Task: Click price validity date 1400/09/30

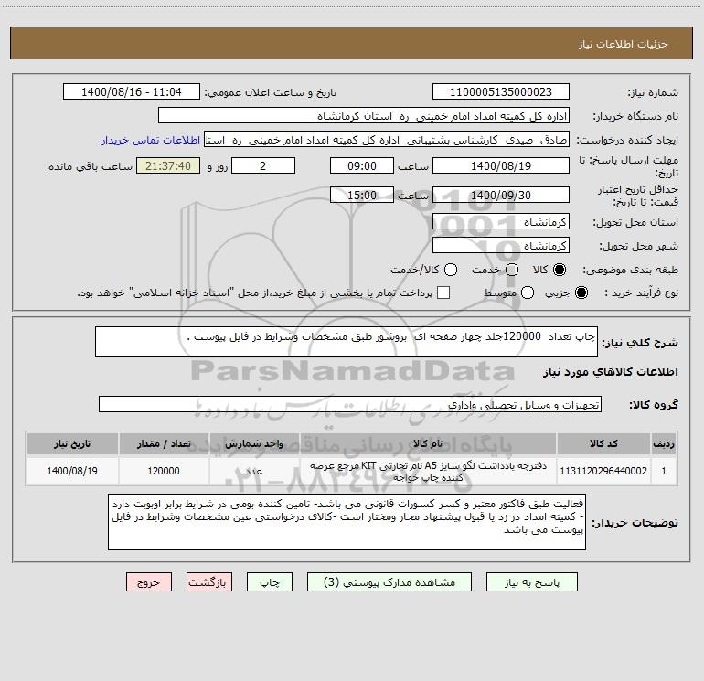Action: tap(501, 195)
